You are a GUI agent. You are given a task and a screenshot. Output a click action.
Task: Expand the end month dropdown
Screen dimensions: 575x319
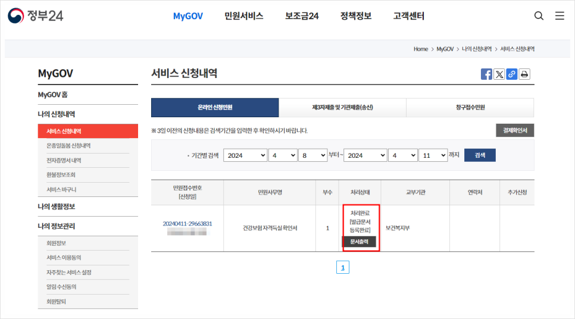click(x=403, y=155)
